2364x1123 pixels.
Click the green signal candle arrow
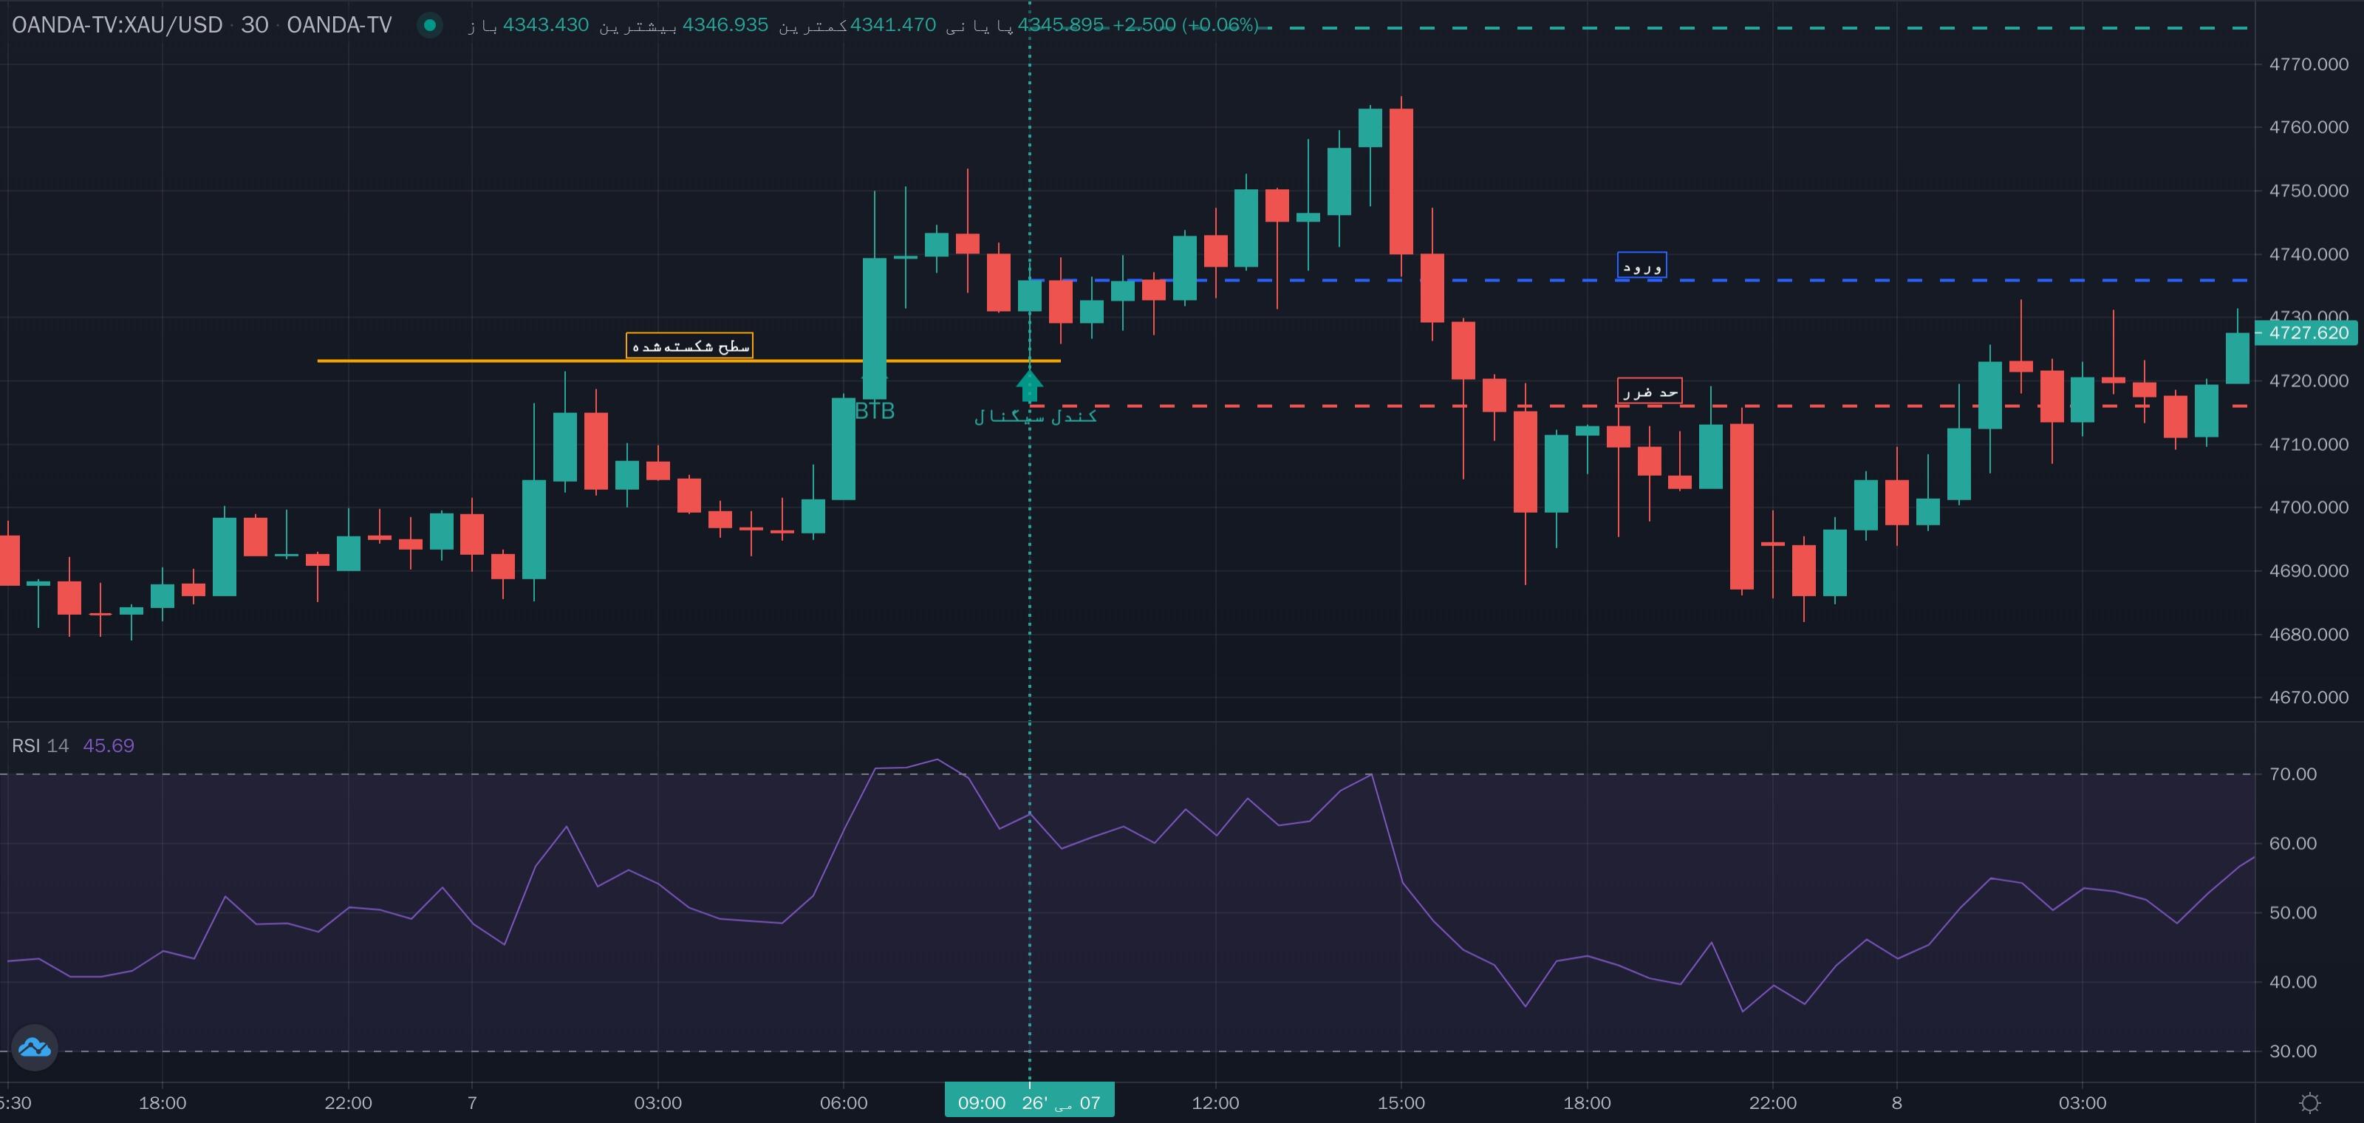click(1030, 386)
